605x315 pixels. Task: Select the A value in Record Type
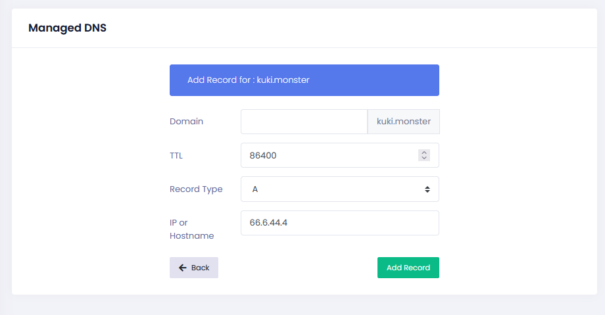pyautogui.click(x=255, y=189)
